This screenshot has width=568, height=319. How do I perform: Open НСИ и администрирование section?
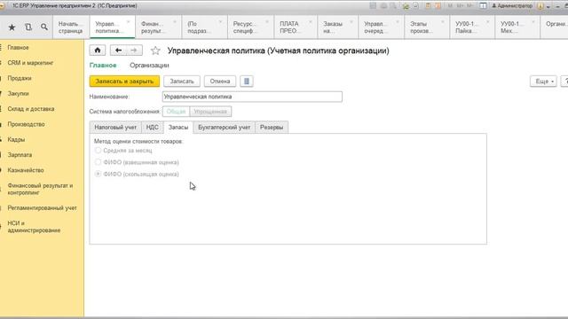tap(34, 227)
